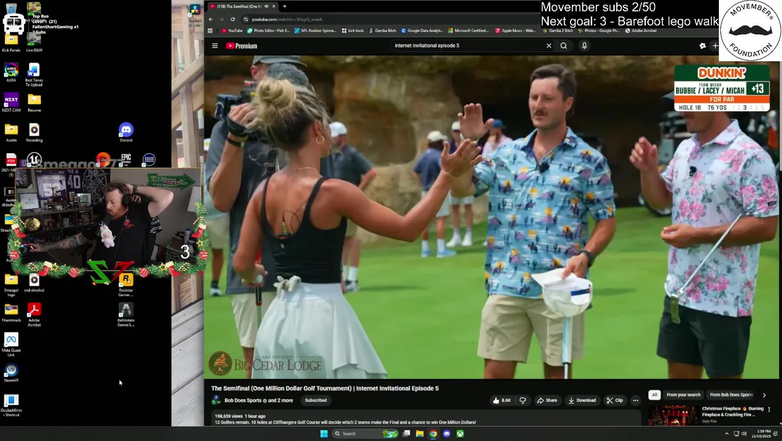Open the YouTube bookmark

(232, 30)
